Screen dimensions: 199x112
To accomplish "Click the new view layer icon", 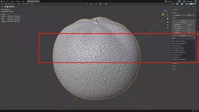I will [x=195, y=1].
